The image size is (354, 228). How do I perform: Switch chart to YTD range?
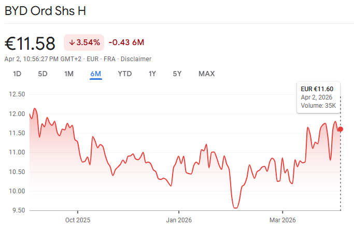[124, 74]
